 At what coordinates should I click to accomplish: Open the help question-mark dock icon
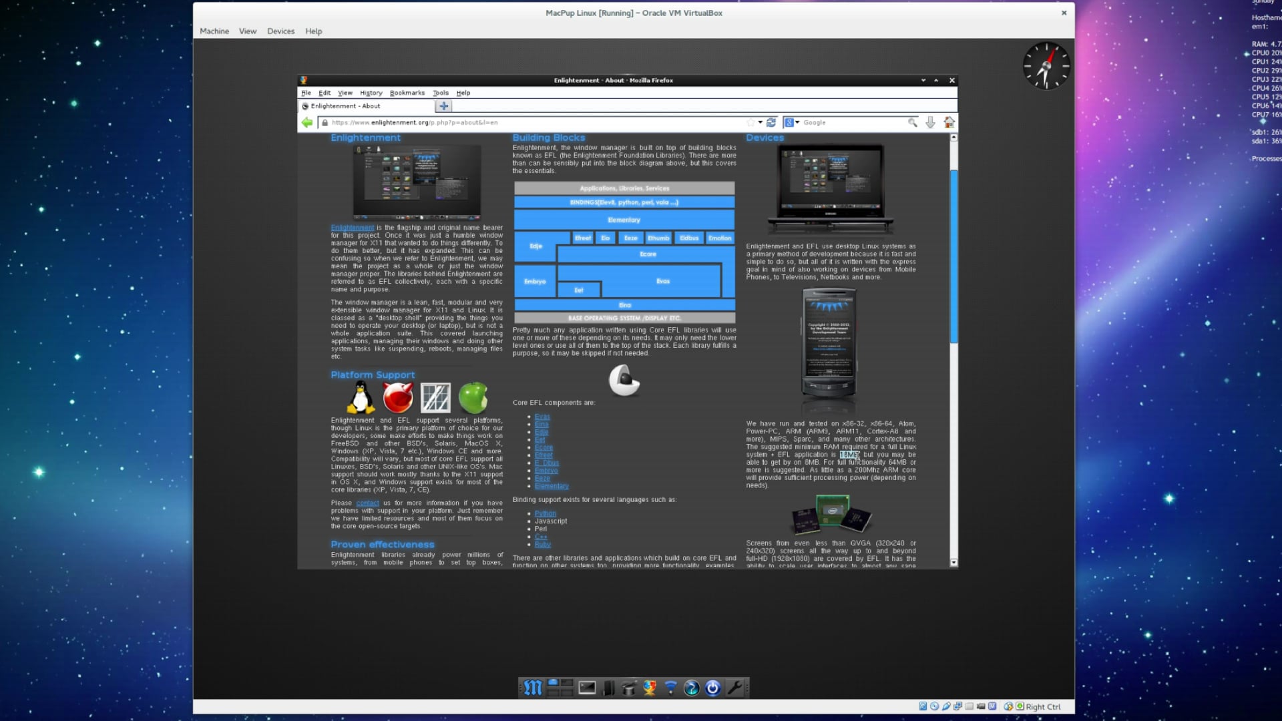coord(692,688)
